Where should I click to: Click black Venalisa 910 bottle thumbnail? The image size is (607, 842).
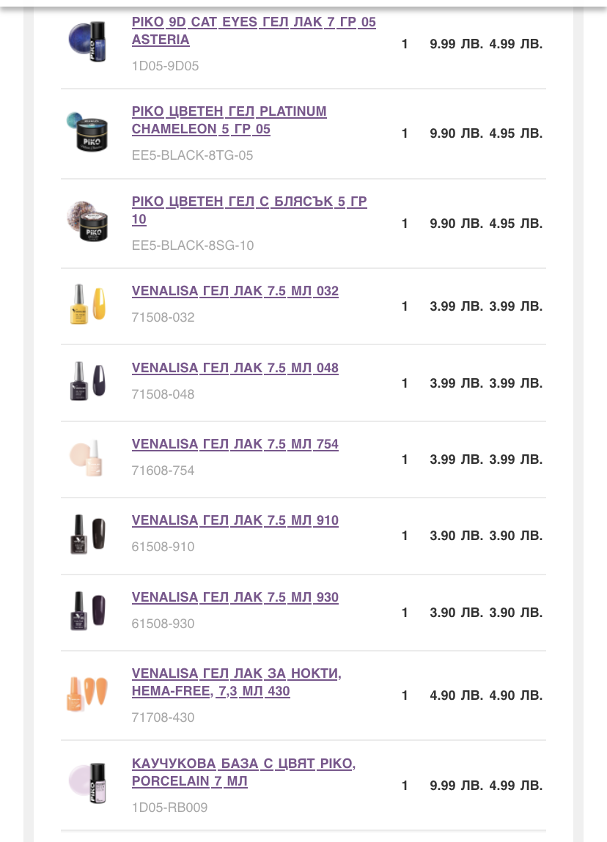tap(87, 533)
